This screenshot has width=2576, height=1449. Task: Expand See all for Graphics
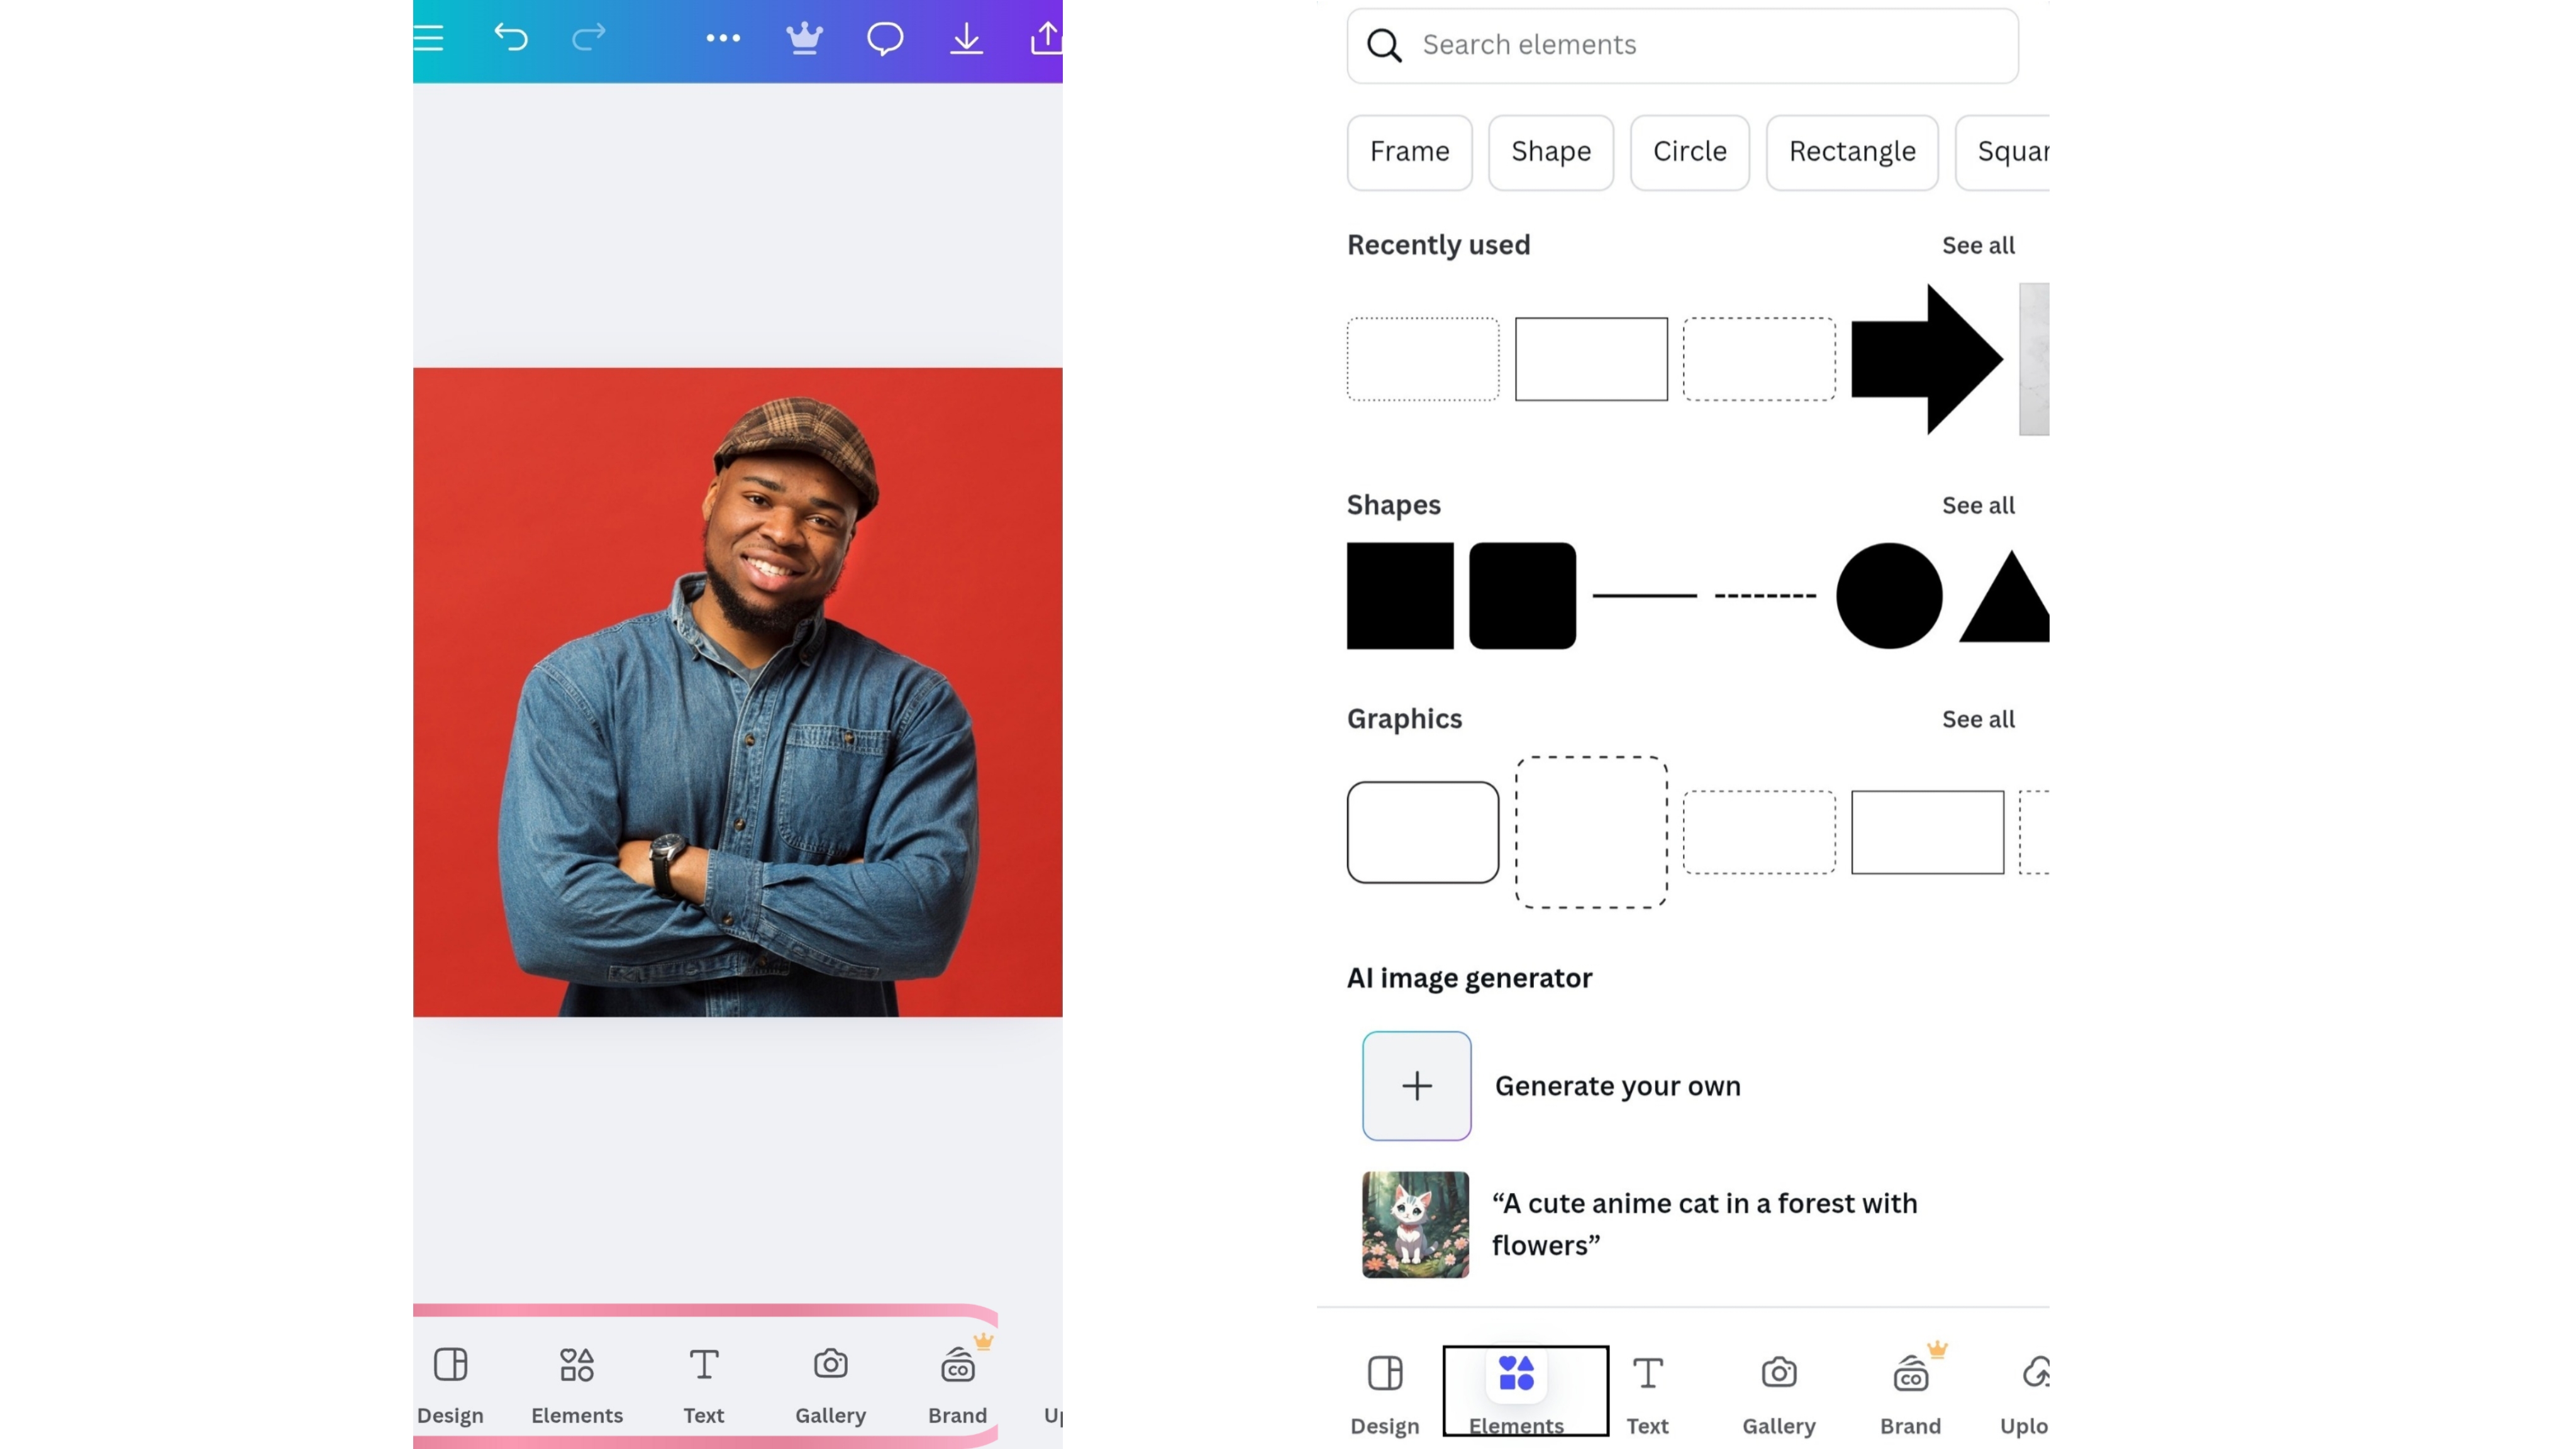pos(1977,718)
